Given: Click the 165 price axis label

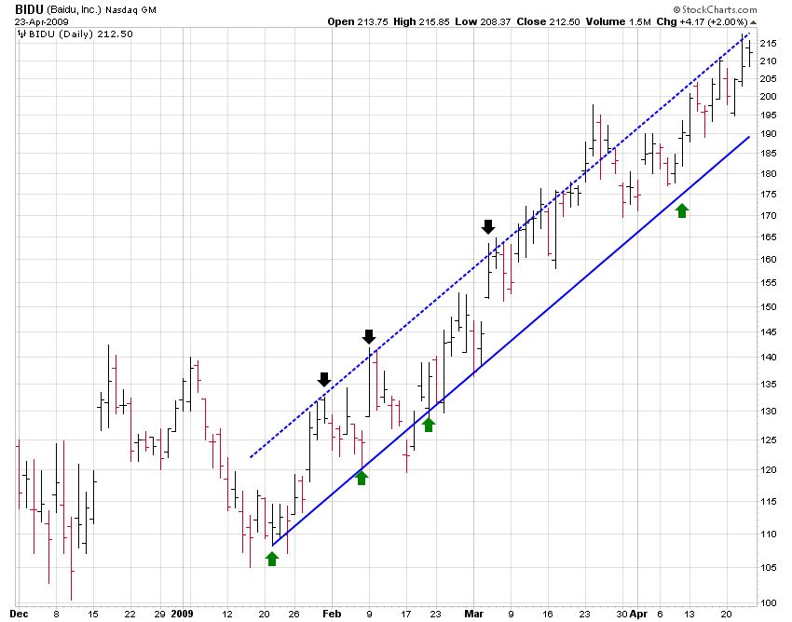Looking at the screenshot, I should pos(769,237).
